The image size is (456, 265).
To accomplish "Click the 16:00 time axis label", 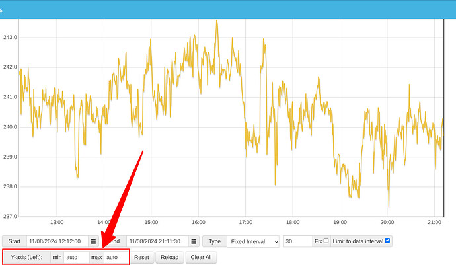I will 198,222.
